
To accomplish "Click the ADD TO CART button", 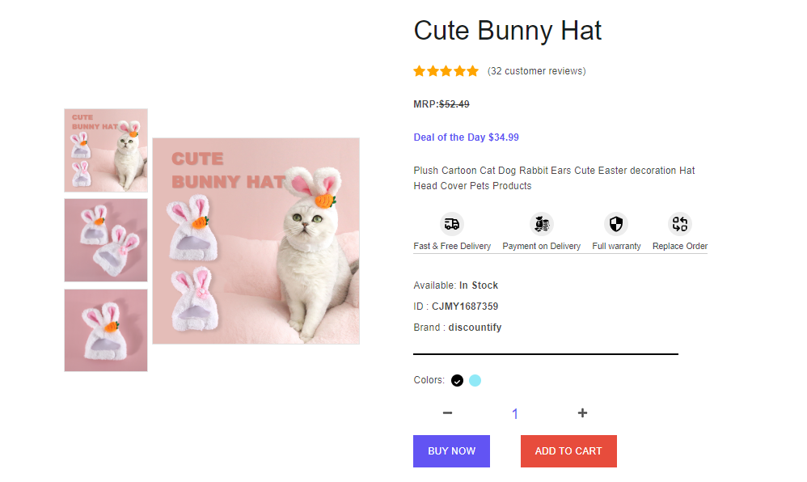I will [x=568, y=451].
